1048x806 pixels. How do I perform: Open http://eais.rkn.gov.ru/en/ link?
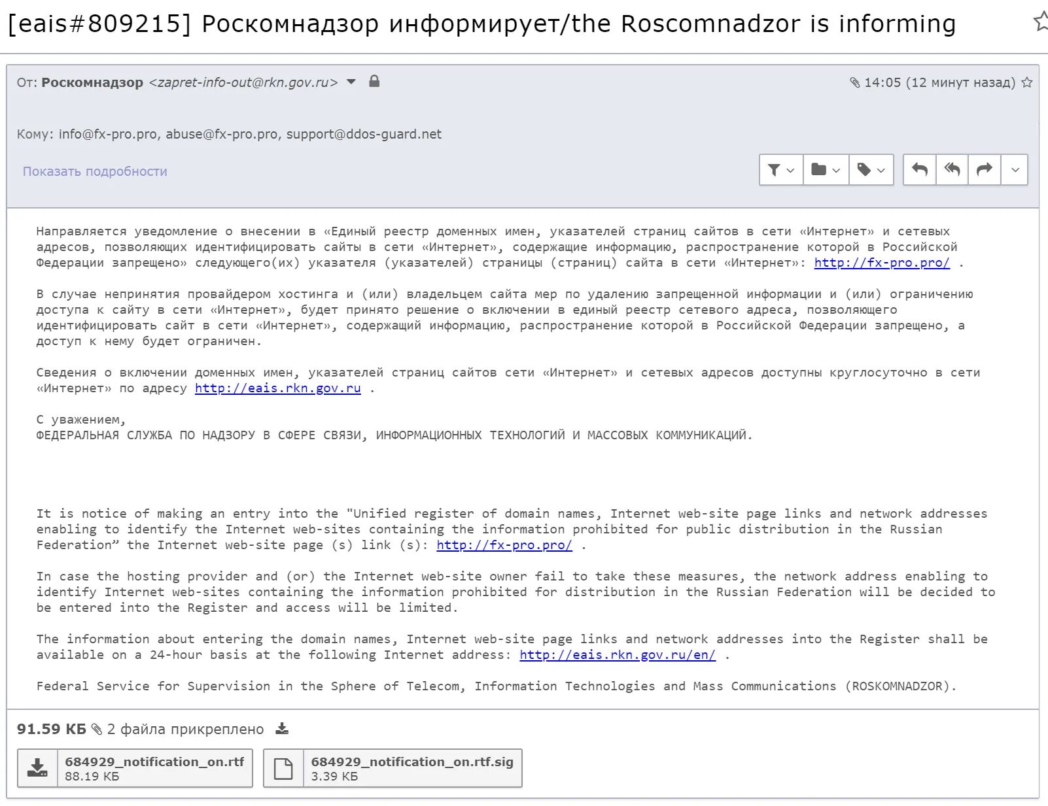click(x=618, y=655)
